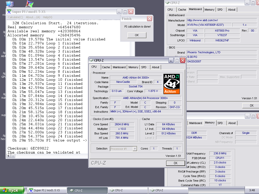
Task: Click OK in the Mainboard CPU-Z window
Action: coord(251,106)
